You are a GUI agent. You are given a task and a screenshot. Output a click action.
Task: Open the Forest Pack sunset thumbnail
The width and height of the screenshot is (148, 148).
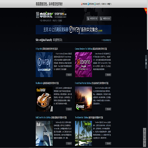(83, 99)
